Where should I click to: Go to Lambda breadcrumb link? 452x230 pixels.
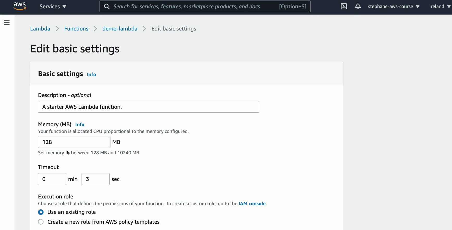40,29
